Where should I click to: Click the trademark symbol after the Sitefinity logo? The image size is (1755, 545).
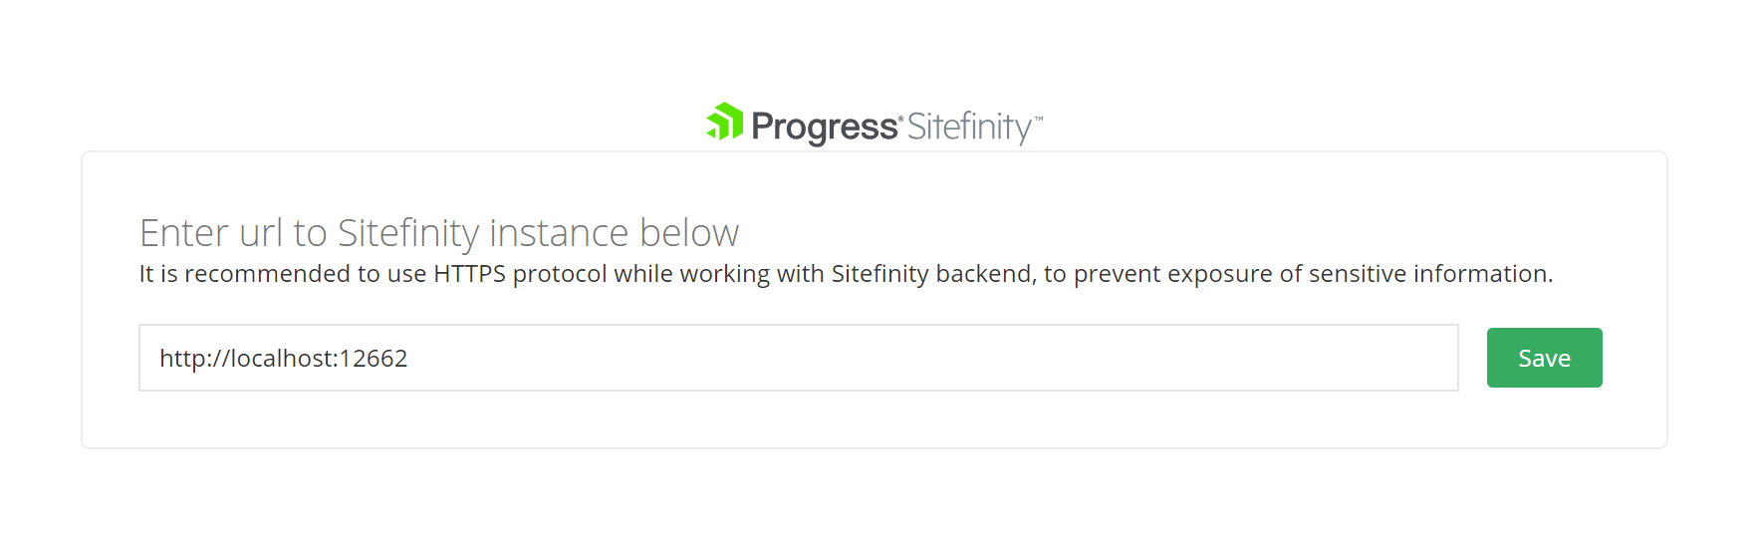pos(1039,119)
